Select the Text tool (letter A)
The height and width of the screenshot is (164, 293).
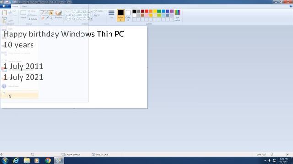tap(51, 13)
